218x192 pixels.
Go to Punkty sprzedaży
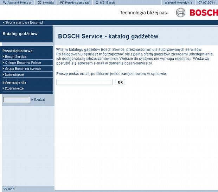(x=77, y=3)
